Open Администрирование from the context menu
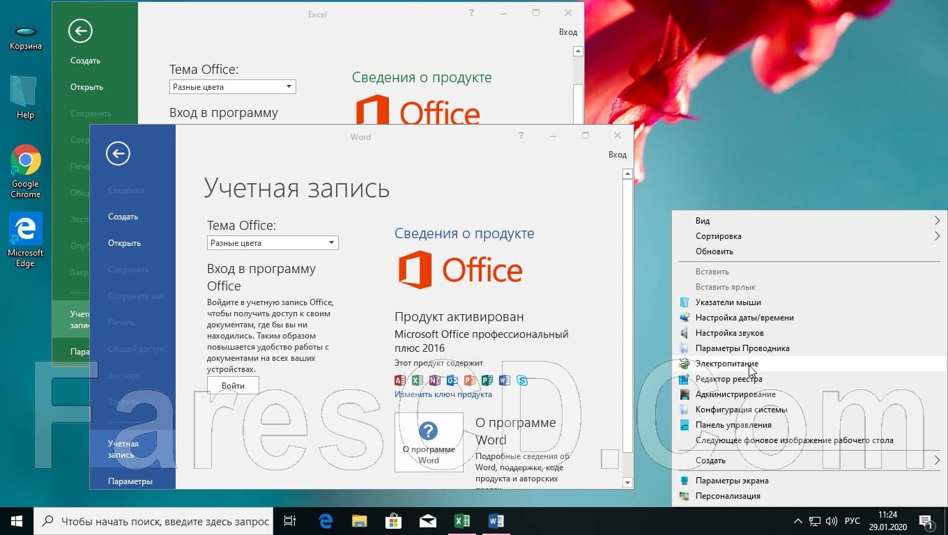Screen dimensions: 948x535 coord(809,394)
